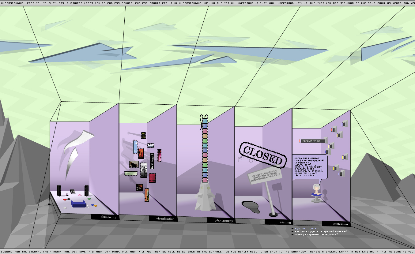Click the blue sofa in elusion.org room
This screenshot has height=254, width=415.
[x=78, y=204]
